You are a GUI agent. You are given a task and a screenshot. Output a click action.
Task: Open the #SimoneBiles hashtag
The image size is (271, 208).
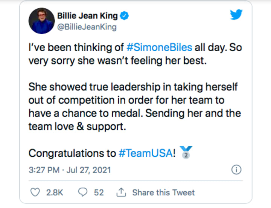pyautogui.click(x=159, y=47)
